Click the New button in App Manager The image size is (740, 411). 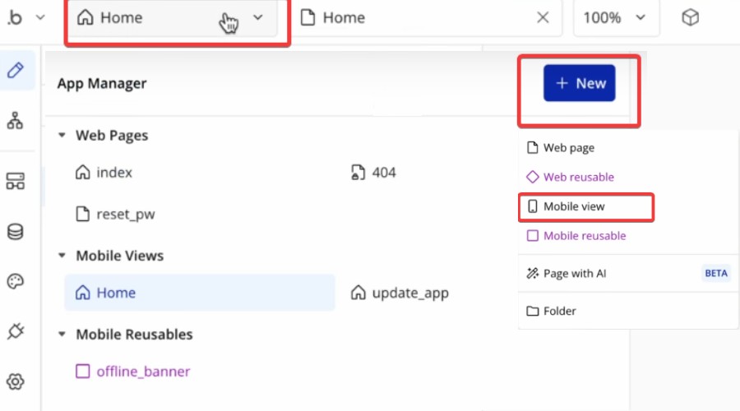pos(579,83)
